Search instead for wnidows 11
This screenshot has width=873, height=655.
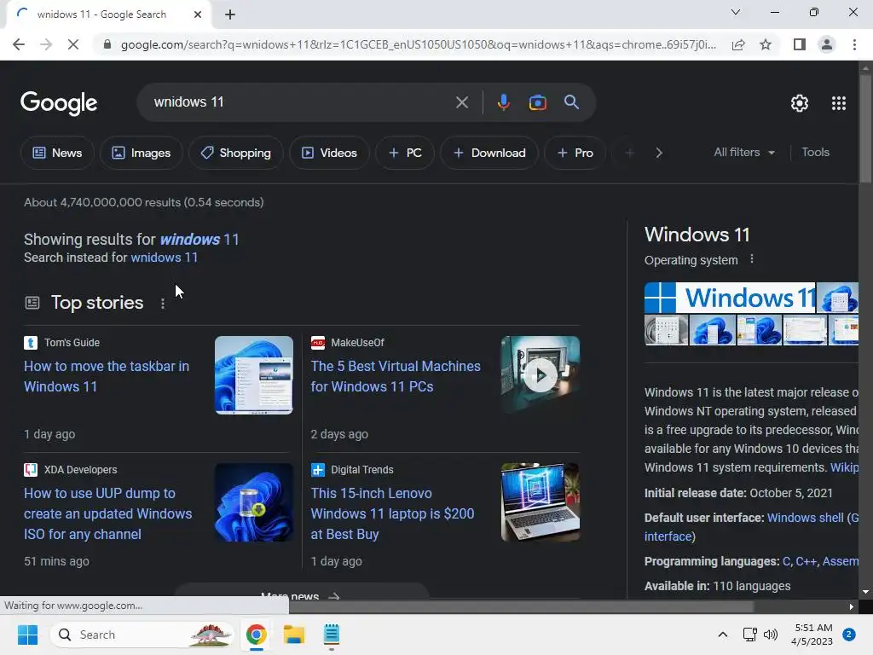(x=165, y=258)
